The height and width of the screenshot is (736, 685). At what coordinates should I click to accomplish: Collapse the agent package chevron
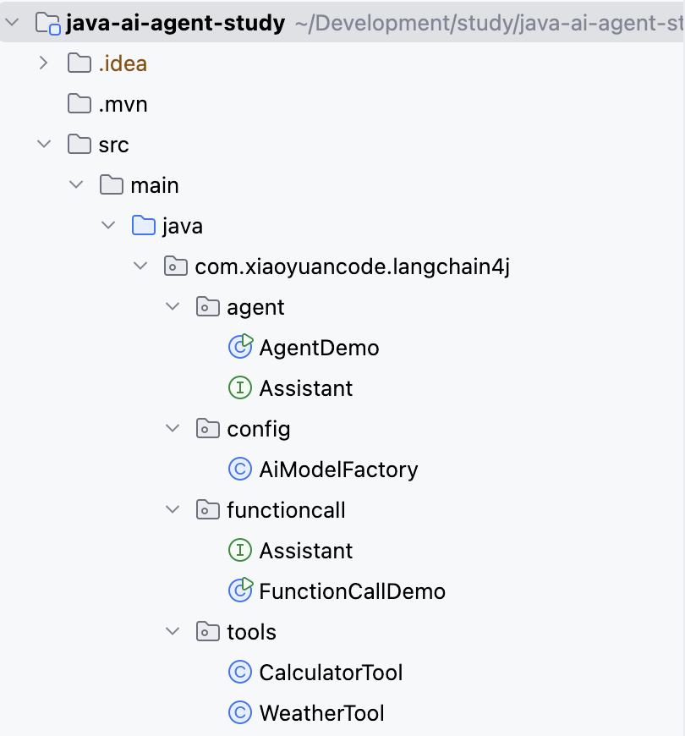coord(173,306)
